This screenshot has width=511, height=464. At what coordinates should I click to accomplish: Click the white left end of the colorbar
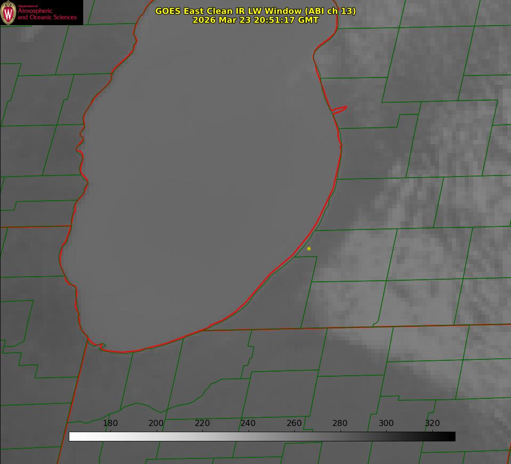(73, 436)
